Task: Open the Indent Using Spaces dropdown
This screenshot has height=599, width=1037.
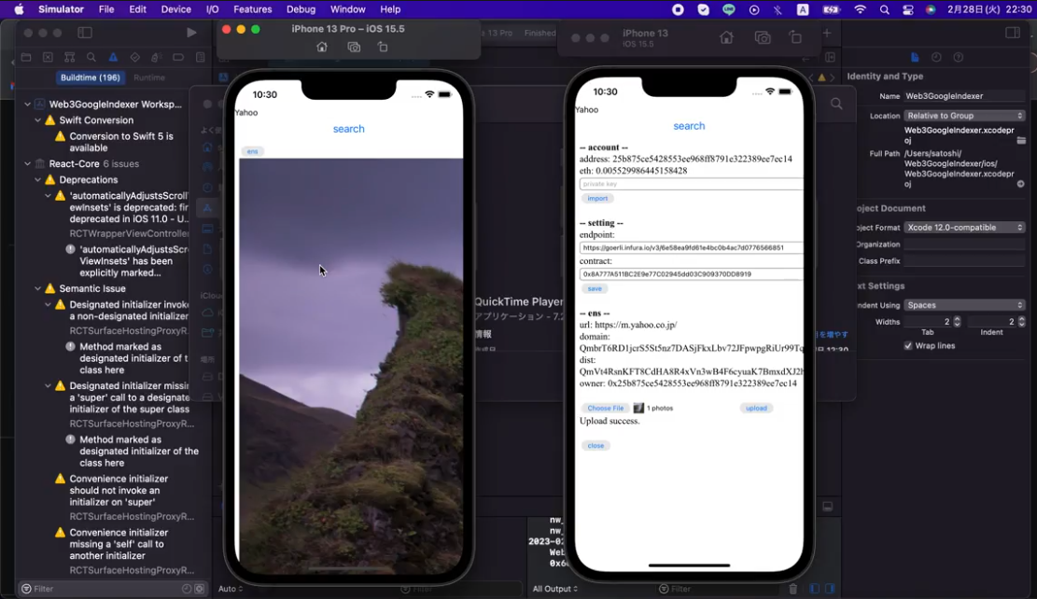Action: pyautogui.click(x=964, y=305)
